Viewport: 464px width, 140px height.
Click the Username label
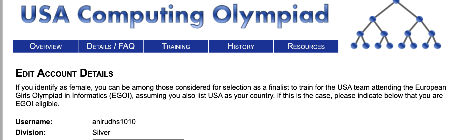click(34, 122)
